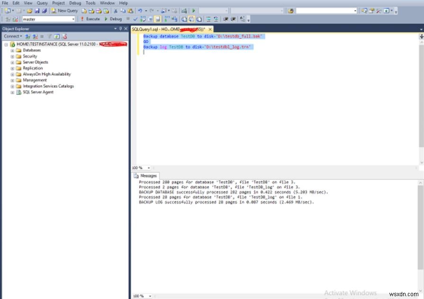Expand the SQL Server Agent node
Screen dimensions: 424x299
[x=12, y=92]
